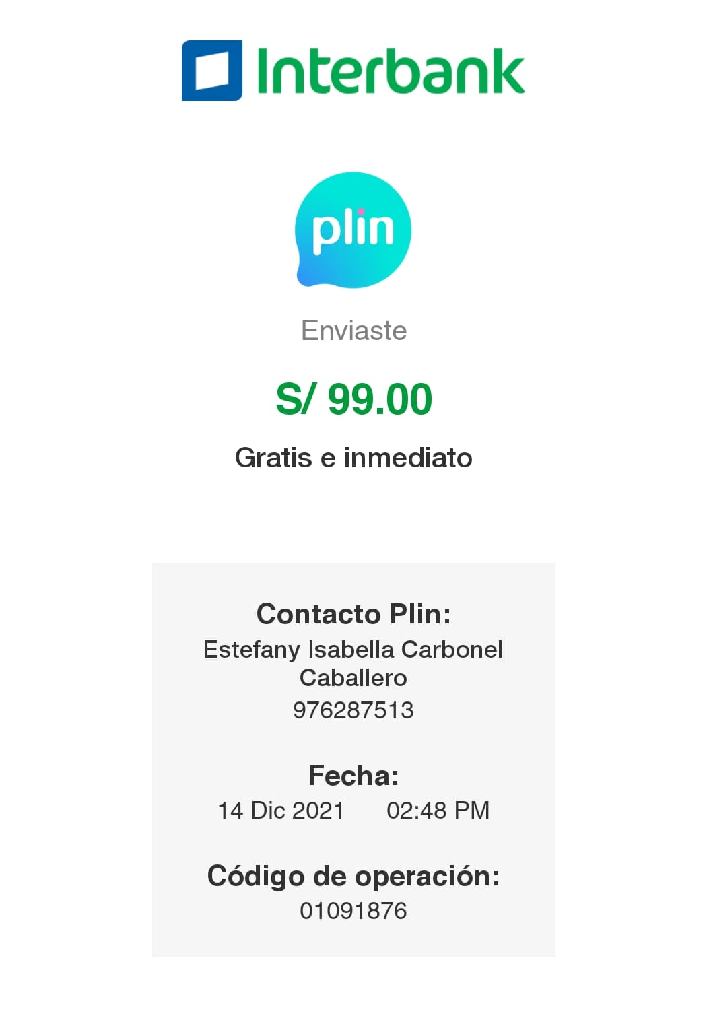Click the S/ 99.00 amount
Viewport: 707px width, 1028px height.
click(x=353, y=399)
